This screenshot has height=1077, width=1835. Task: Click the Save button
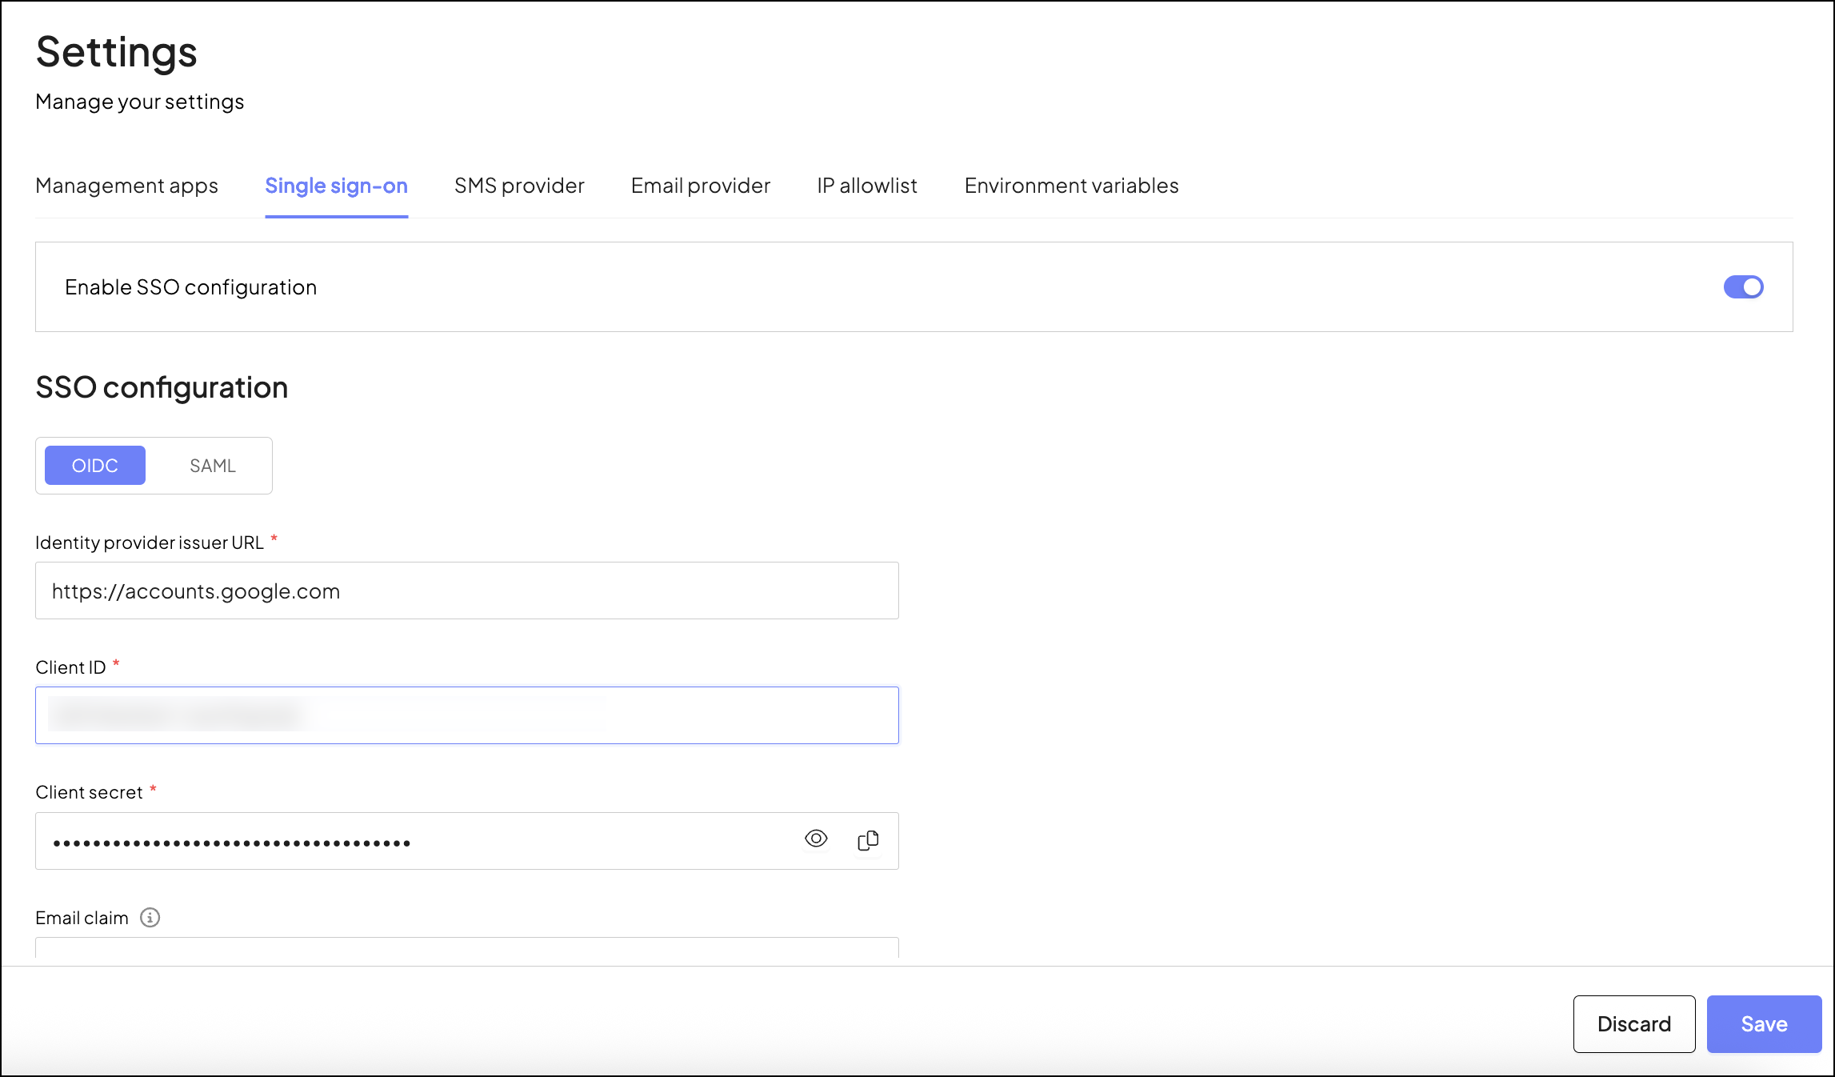pos(1764,1024)
